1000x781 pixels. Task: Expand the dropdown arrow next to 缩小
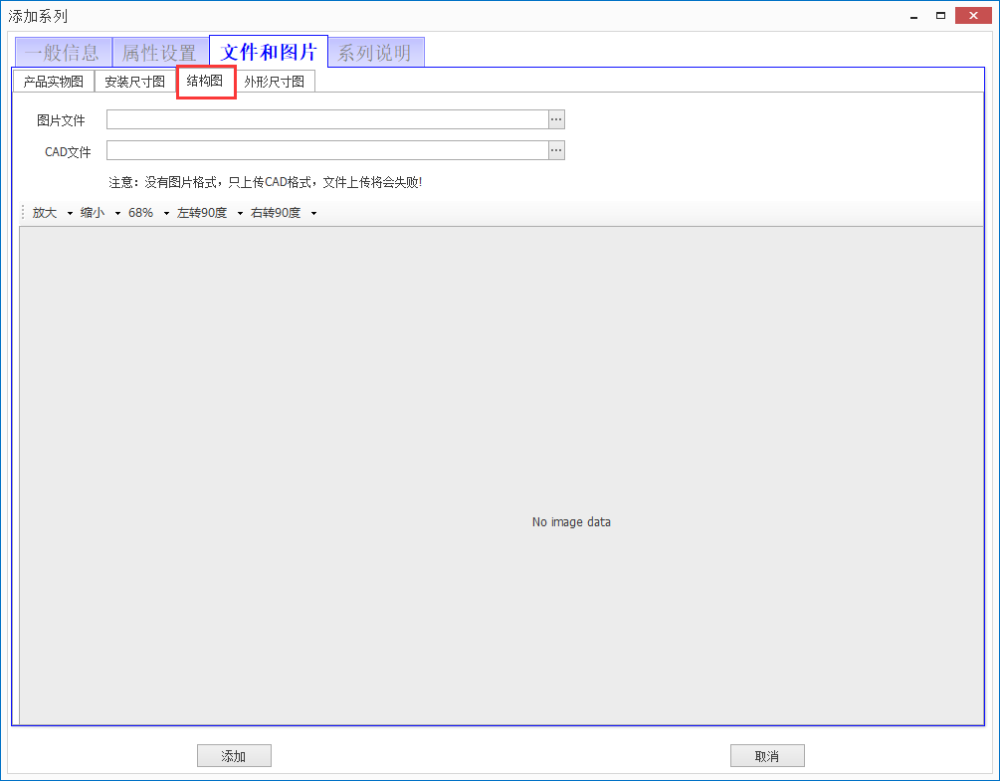tap(117, 213)
